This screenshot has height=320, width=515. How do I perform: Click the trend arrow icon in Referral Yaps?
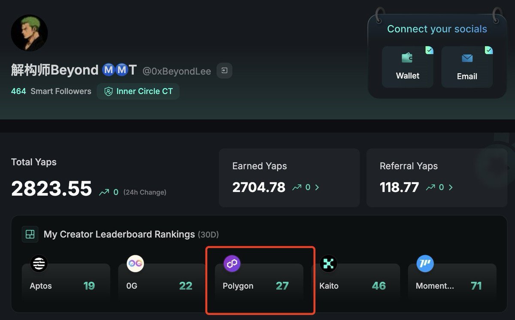click(430, 187)
